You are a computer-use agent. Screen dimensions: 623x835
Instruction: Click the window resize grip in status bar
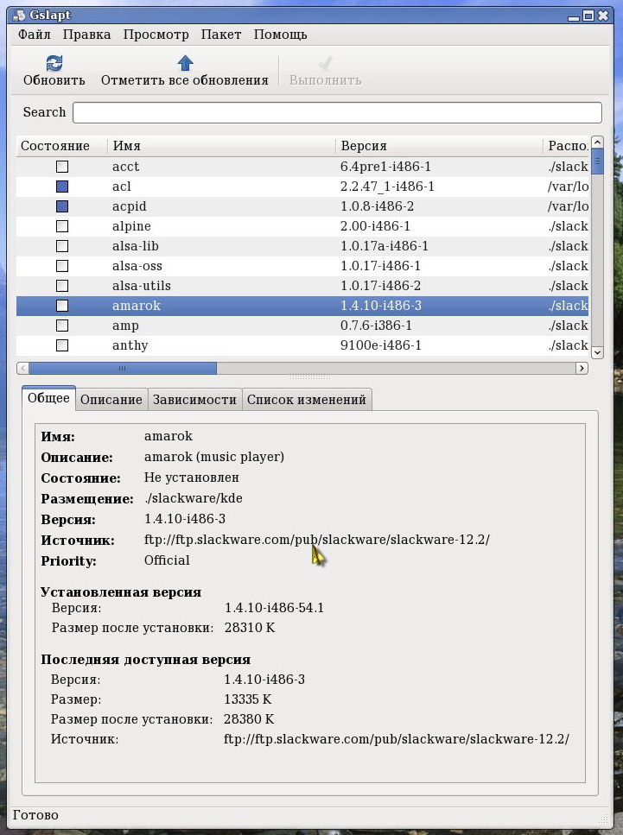pyautogui.click(x=604, y=819)
